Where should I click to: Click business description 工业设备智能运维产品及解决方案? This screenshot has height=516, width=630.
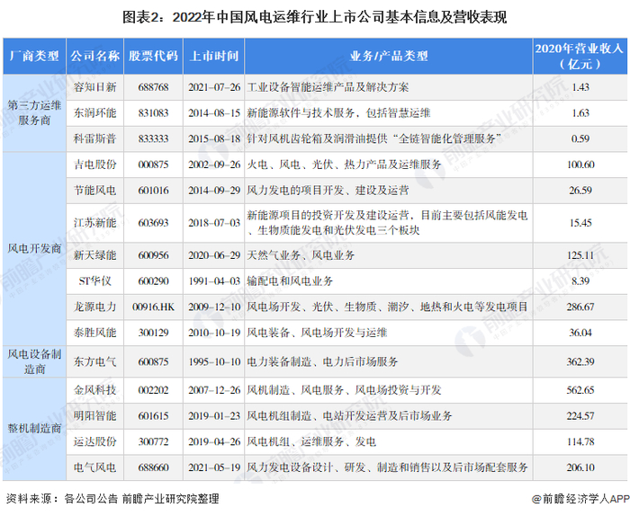pos(328,87)
